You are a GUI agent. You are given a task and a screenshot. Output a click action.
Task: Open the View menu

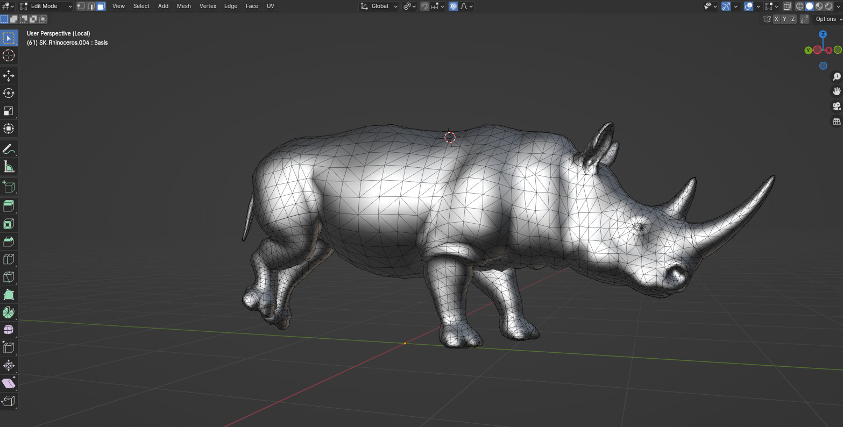click(118, 6)
